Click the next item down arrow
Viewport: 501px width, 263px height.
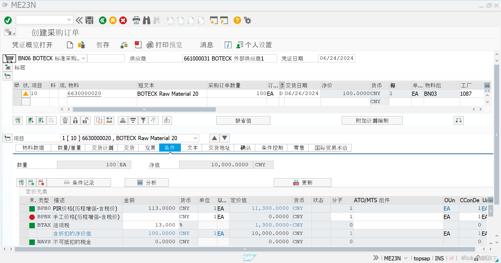coord(225,138)
